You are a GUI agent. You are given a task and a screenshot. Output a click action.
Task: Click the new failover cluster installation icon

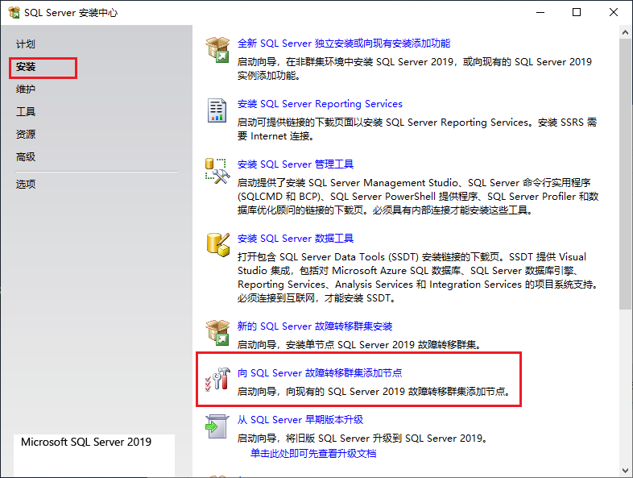pos(217,331)
